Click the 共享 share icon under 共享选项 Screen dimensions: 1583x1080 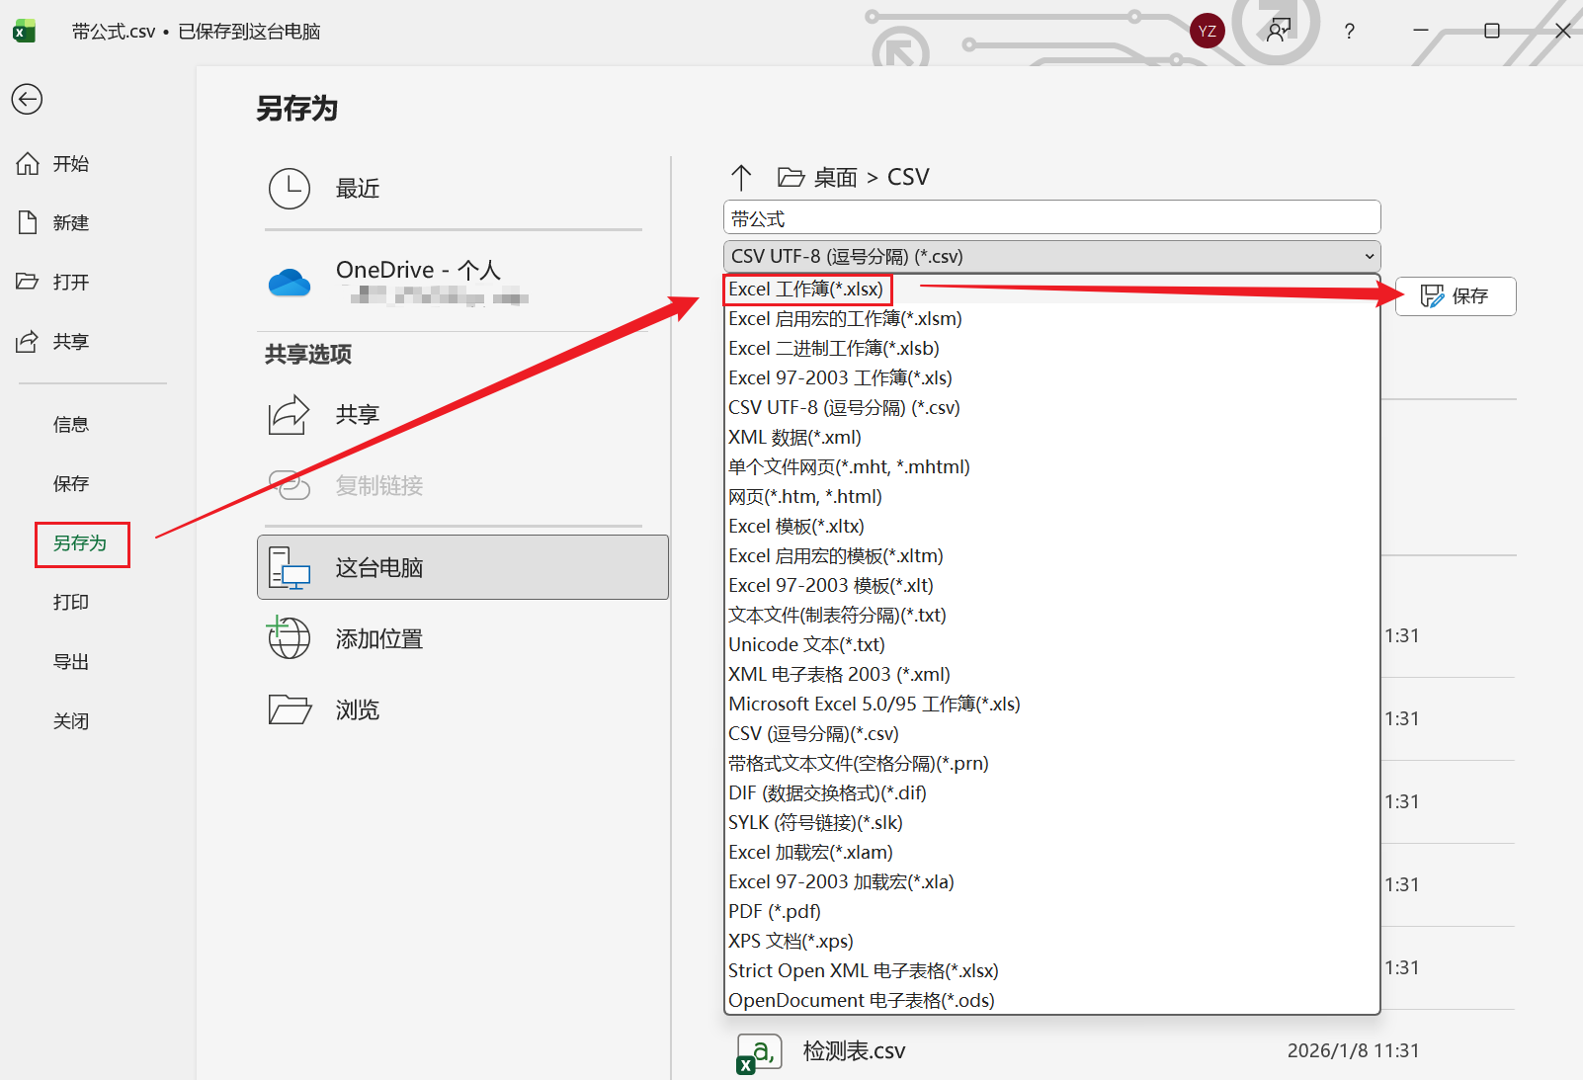tap(289, 415)
